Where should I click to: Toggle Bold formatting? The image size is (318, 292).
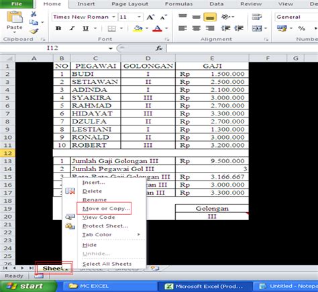coord(58,28)
